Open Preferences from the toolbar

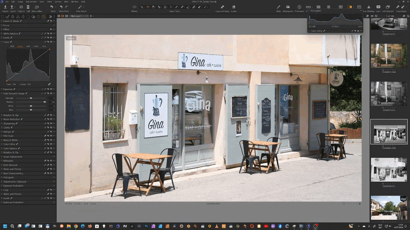pos(299,7)
